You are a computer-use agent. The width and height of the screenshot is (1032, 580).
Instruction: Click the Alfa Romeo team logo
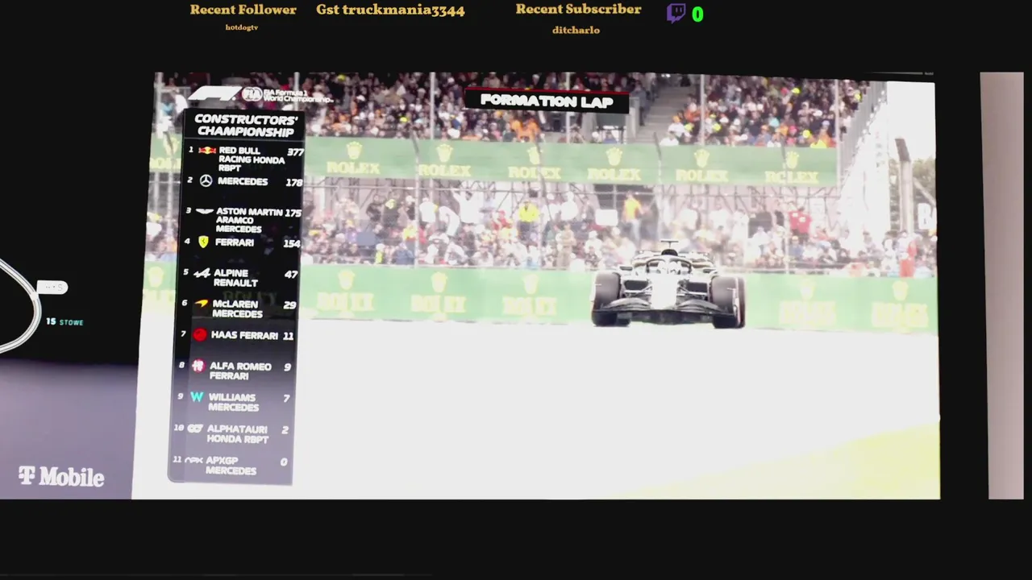pyautogui.click(x=198, y=366)
